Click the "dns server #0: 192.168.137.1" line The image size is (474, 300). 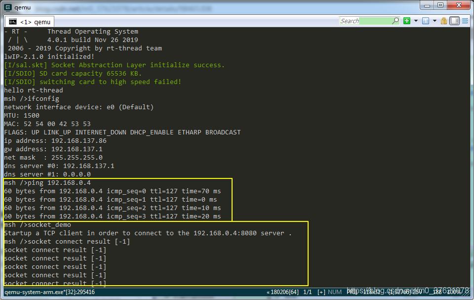click(x=59, y=166)
